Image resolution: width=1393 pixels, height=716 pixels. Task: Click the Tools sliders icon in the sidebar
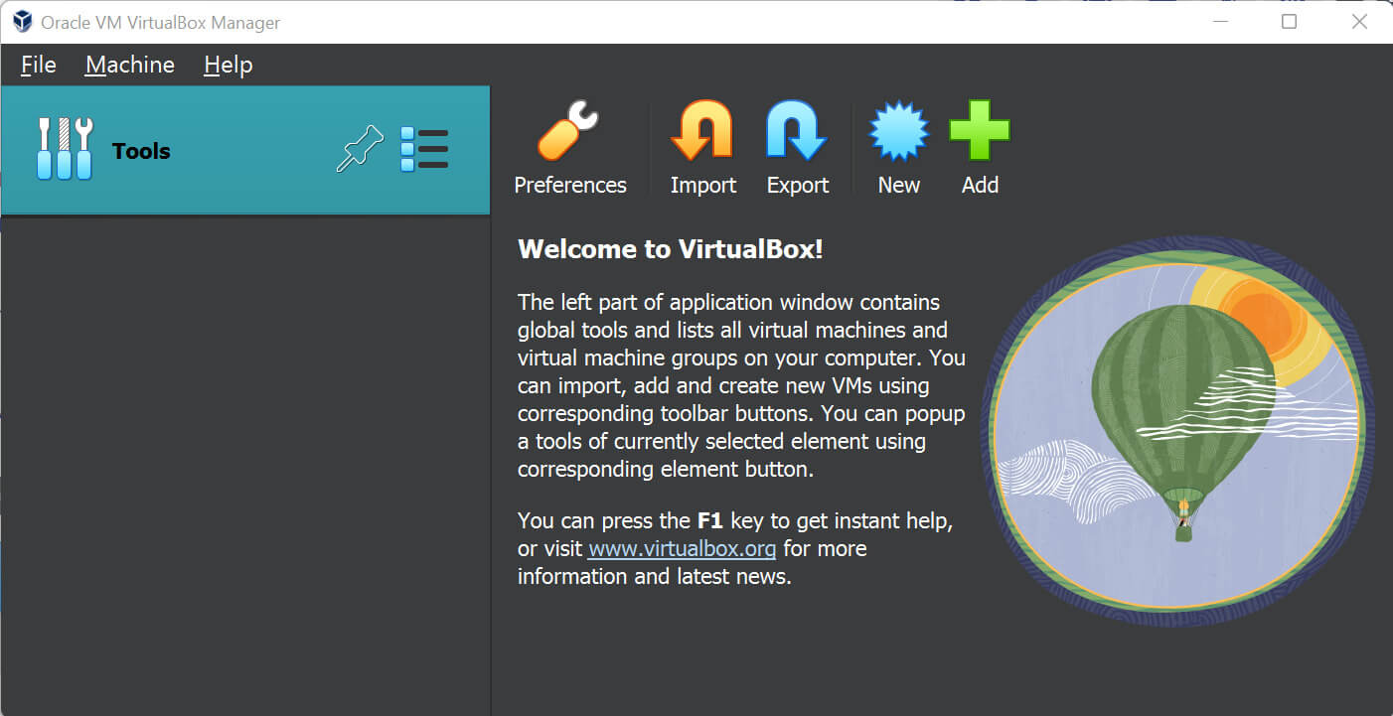pos(64,147)
